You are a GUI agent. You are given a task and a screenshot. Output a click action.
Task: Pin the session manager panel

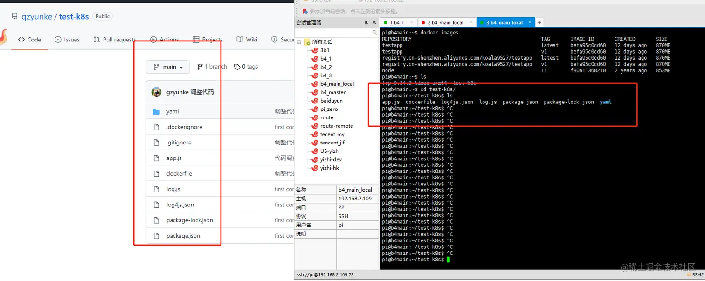[366, 22]
